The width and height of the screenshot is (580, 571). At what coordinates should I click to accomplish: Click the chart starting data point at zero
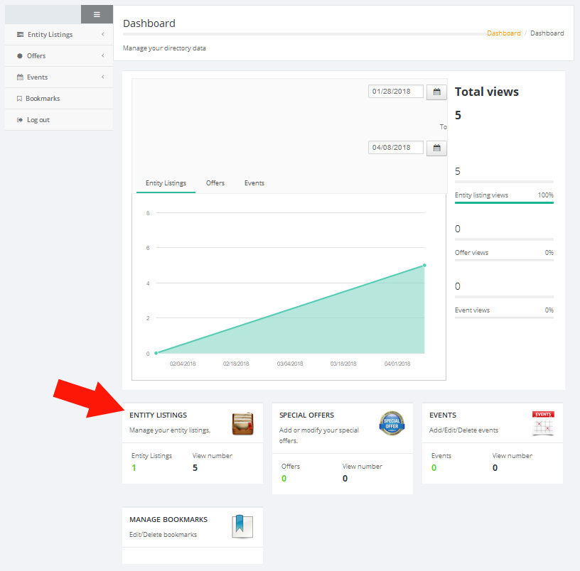coord(156,353)
